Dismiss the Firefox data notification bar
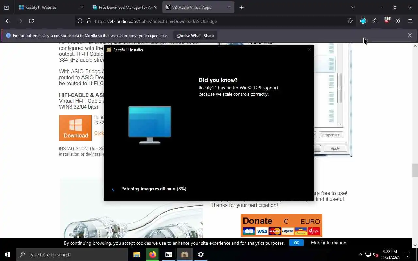Image resolution: width=418 pixels, height=261 pixels. click(410, 35)
